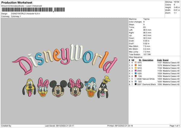
Task: Click the 'Printed' timestamp in footer
Action: coord(120,126)
